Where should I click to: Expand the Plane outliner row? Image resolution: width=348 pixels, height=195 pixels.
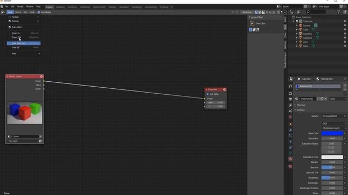click(297, 46)
